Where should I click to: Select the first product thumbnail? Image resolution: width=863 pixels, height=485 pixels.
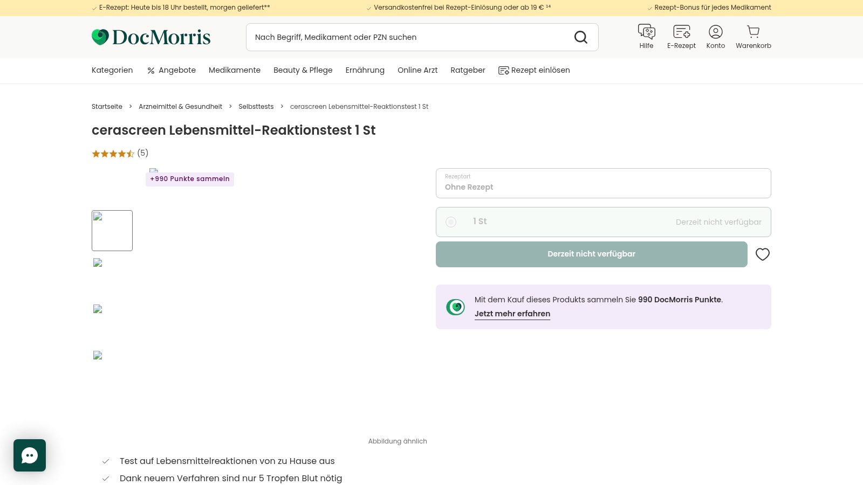(x=112, y=231)
